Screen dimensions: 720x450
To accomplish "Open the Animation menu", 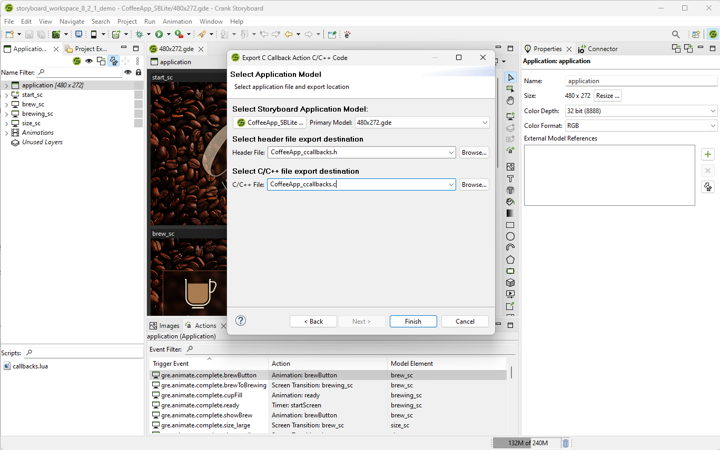I will [x=177, y=22].
